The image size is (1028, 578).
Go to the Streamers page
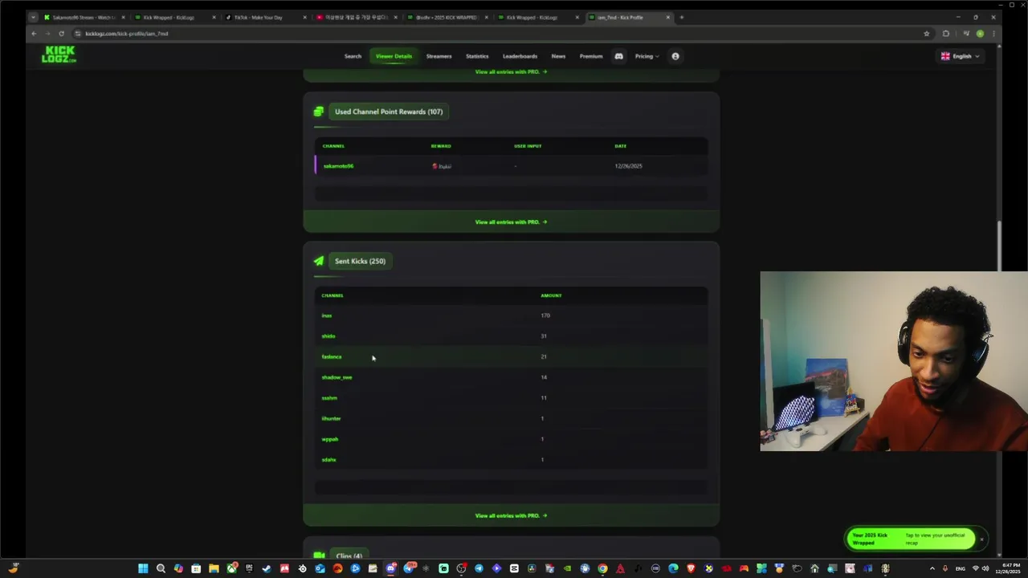point(439,56)
